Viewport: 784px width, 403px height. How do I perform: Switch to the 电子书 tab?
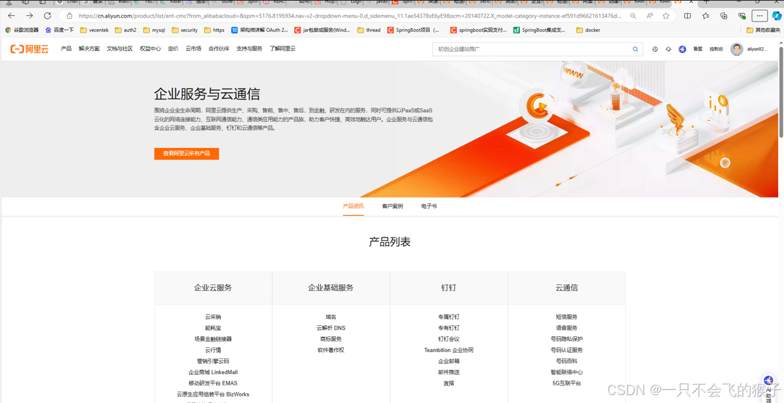pyautogui.click(x=428, y=206)
